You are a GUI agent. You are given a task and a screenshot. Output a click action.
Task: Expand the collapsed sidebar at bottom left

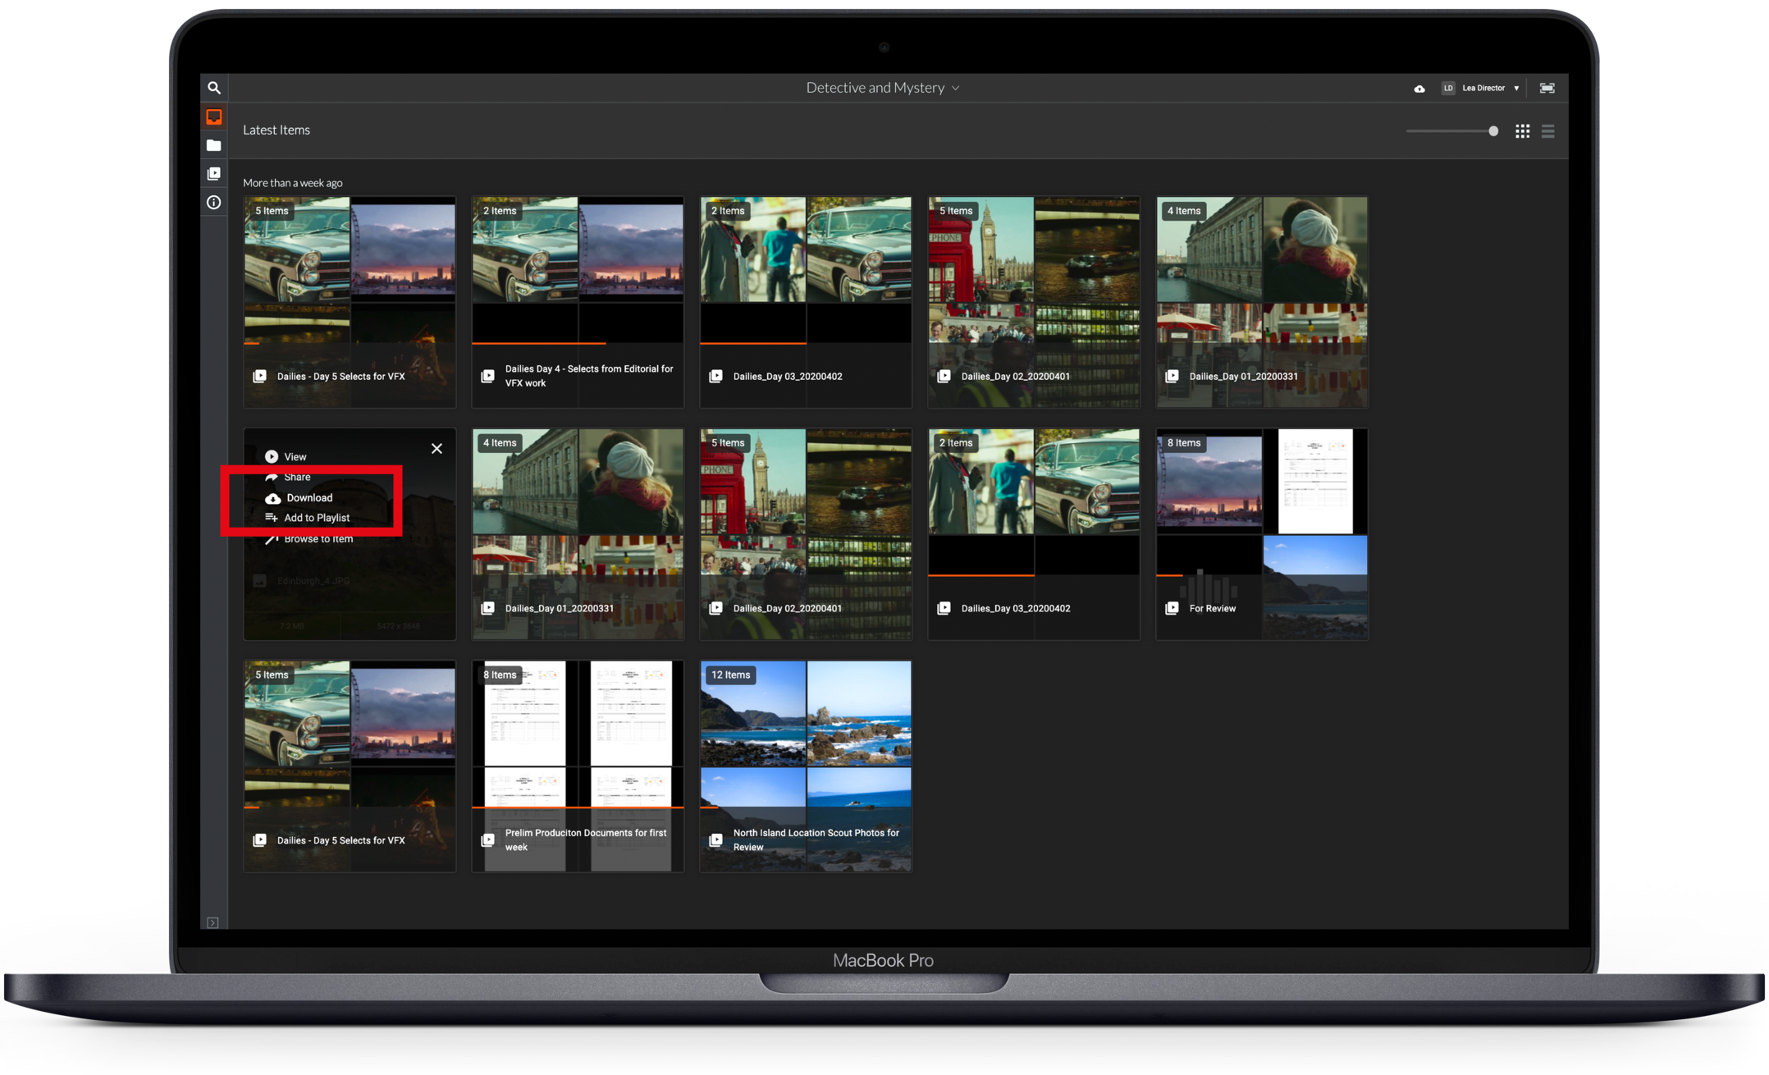pos(213,922)
